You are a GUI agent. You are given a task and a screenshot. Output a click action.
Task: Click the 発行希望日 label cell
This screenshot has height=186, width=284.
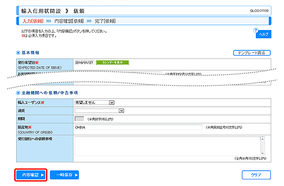pos(45,65)
